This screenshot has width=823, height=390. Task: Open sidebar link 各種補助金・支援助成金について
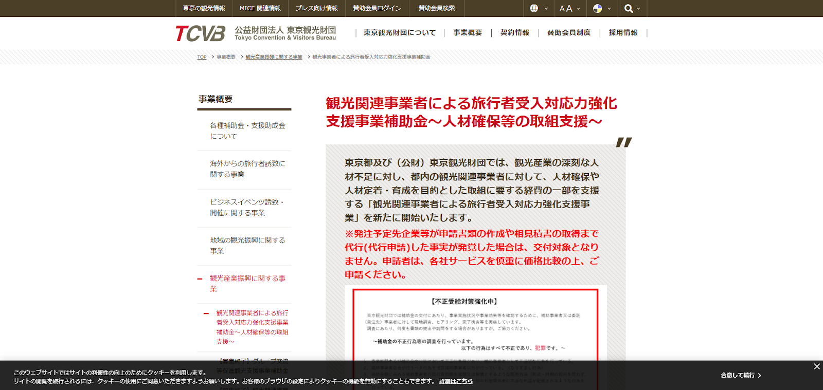(x=247, y=131)
